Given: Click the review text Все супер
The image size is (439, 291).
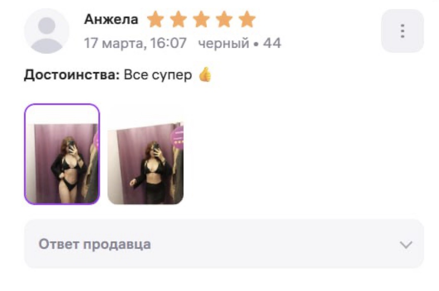Looking at the screenshot, I should (x=158, y=75).
